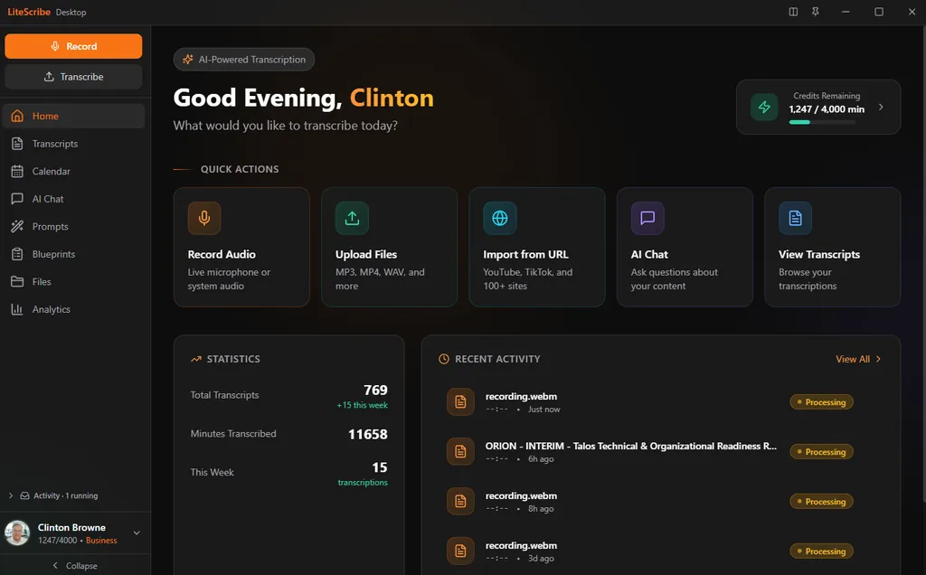This screenshot has height=575, width=926.
Task: Click file icon of ORION - INTERIM entry
Action: pyautogui.click(x=460, y=452)
